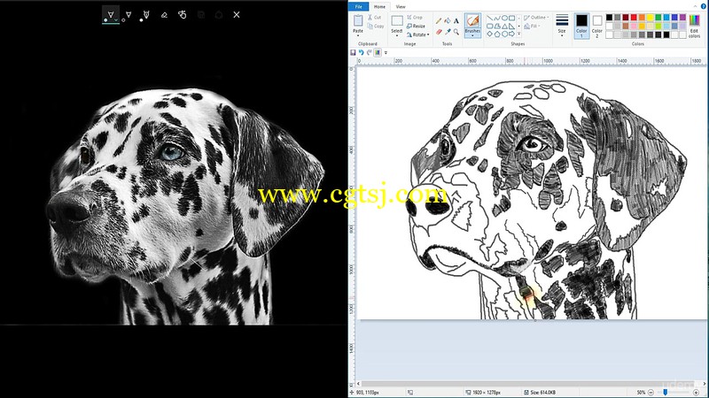Select the Eraser tool in Paint

point(439,32)
